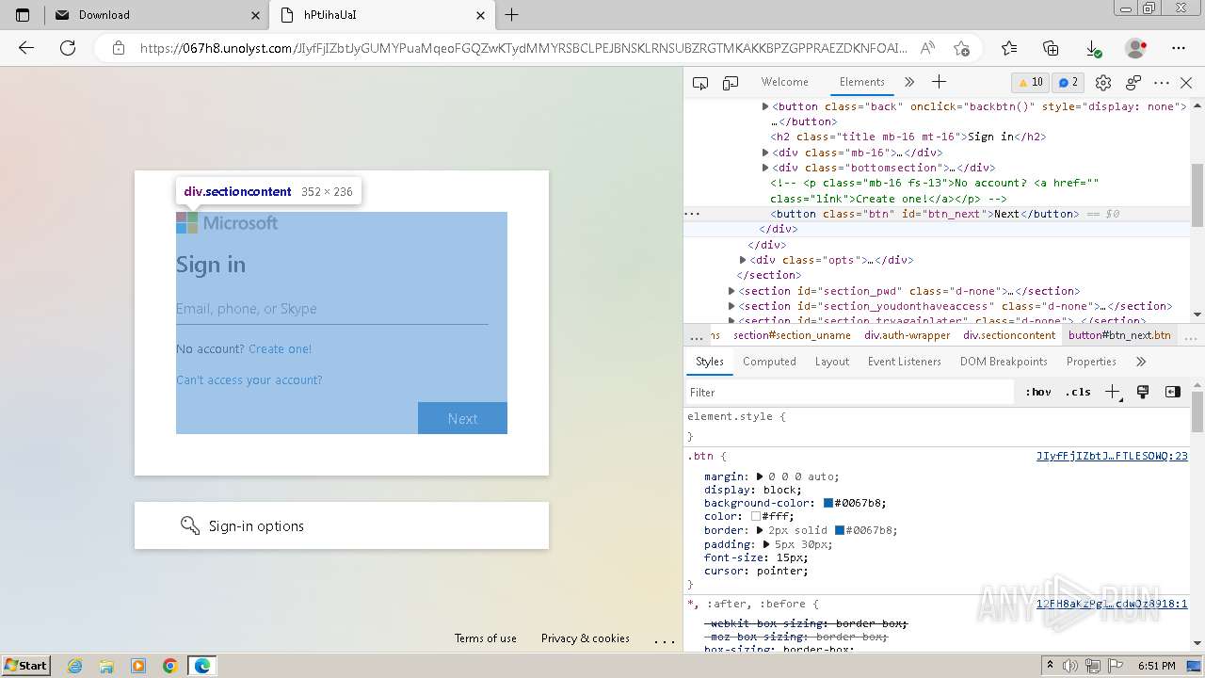This screenshot has height=678, width=1205.
Task: Focus the Styles Filter input box
Action: (x=850, y=392)
